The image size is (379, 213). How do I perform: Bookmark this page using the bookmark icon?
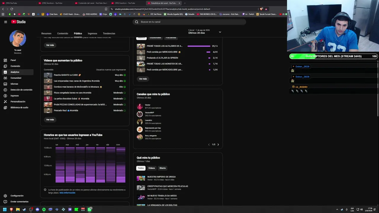106,9
